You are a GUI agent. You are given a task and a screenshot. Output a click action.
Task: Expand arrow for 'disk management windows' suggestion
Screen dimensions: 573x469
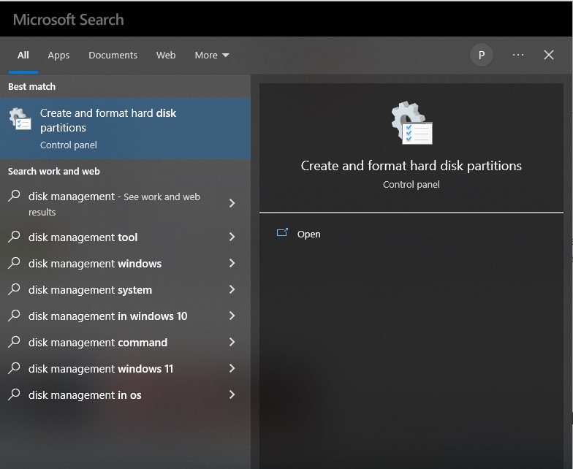232,264
